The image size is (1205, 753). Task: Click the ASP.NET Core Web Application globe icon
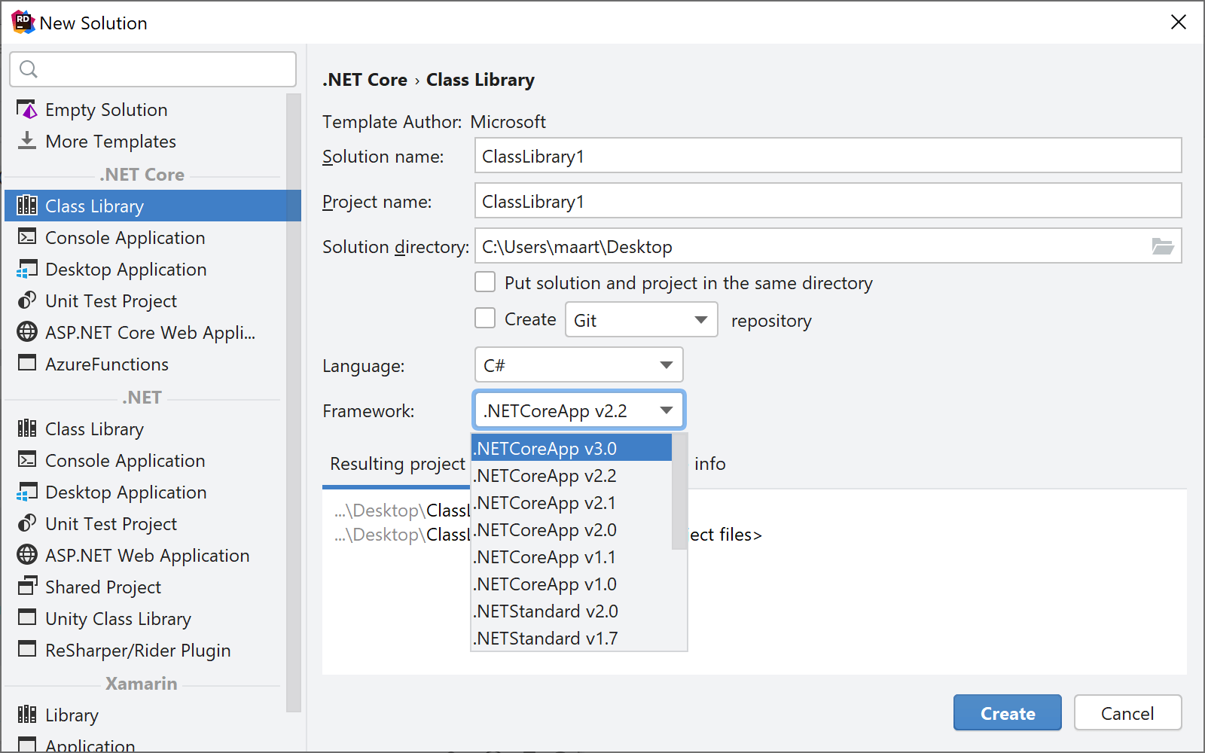tap(27, 332)
